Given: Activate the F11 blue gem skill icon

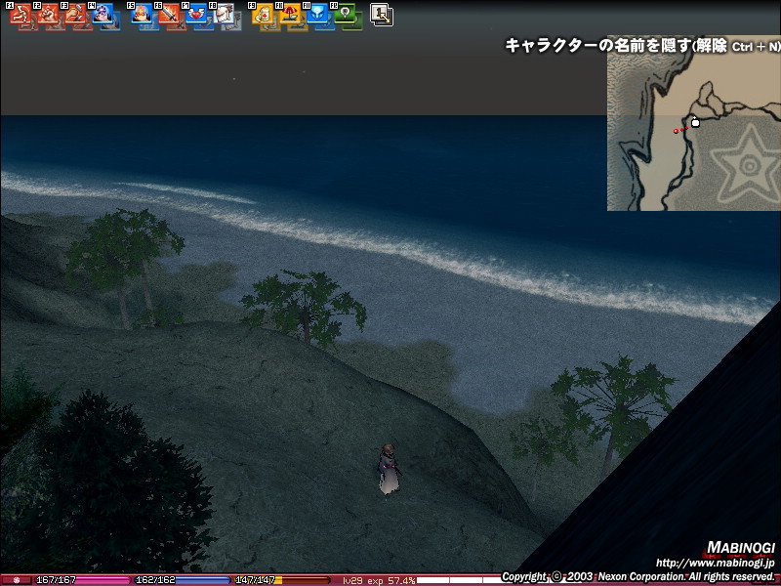Looking at the screenshot, I should click(x=317, y=14).
